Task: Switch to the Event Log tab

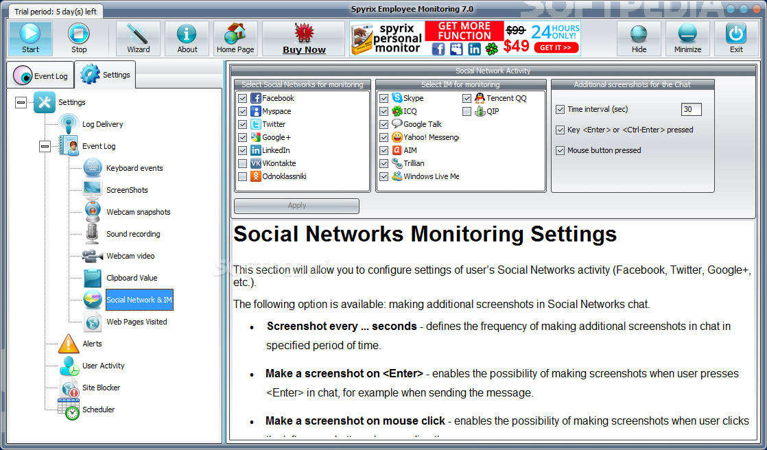Action: tap(40, 75)
